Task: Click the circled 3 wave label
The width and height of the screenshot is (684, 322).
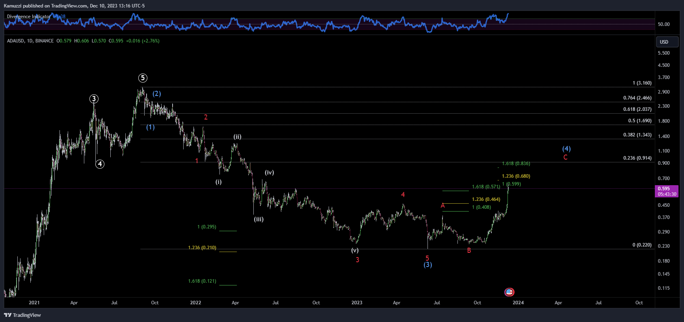Action: (x=94, y=99)
